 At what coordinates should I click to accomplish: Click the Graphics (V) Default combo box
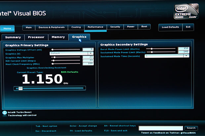coord(71,53)
